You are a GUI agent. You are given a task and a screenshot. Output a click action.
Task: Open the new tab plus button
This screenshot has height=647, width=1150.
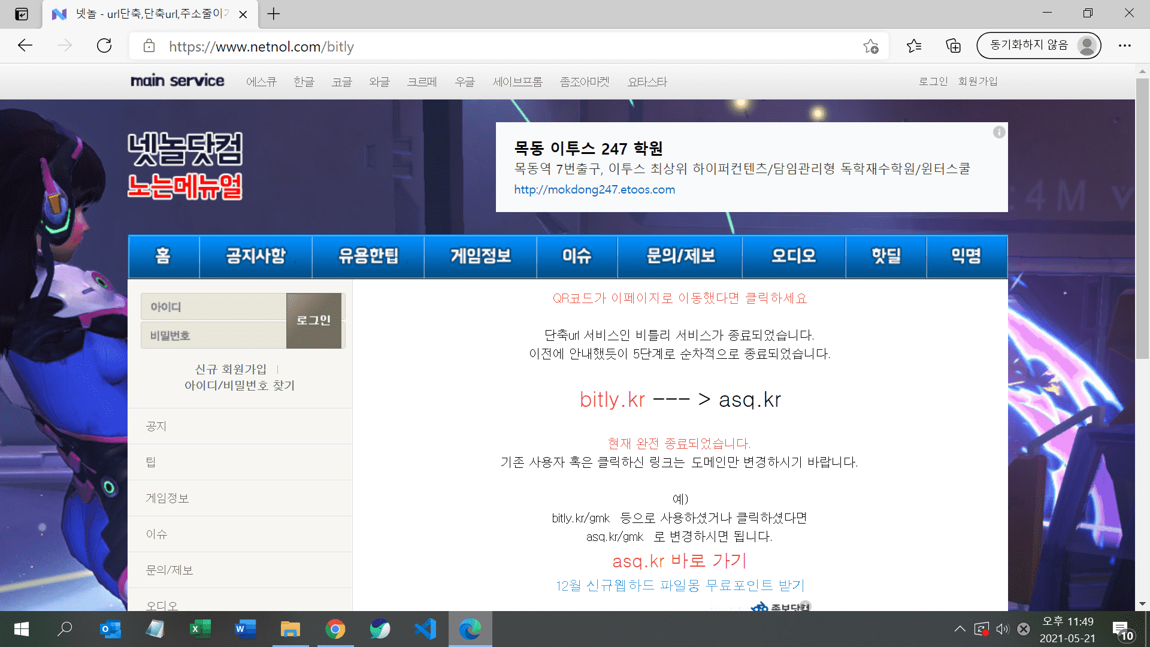[x=274, y=14]
